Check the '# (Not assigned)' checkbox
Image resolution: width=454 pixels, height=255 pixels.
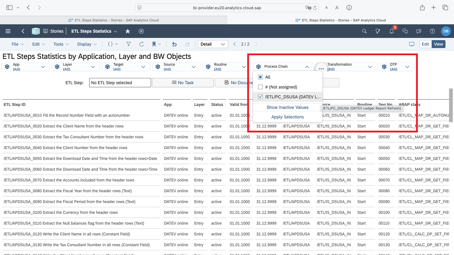260,87
